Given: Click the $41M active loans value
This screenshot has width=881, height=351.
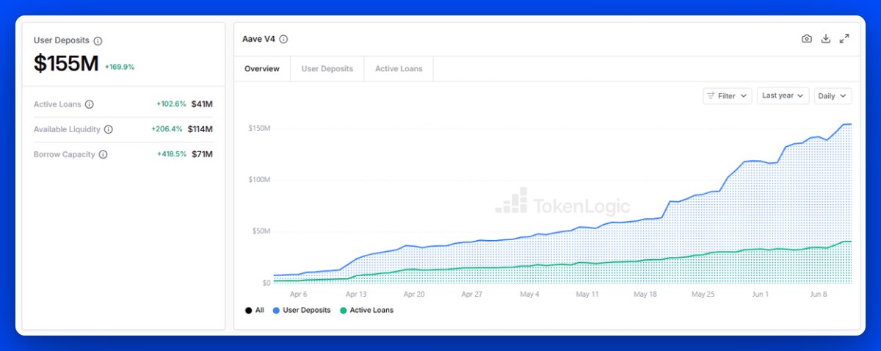Looking at the screenshot, I should pos(202,104).
